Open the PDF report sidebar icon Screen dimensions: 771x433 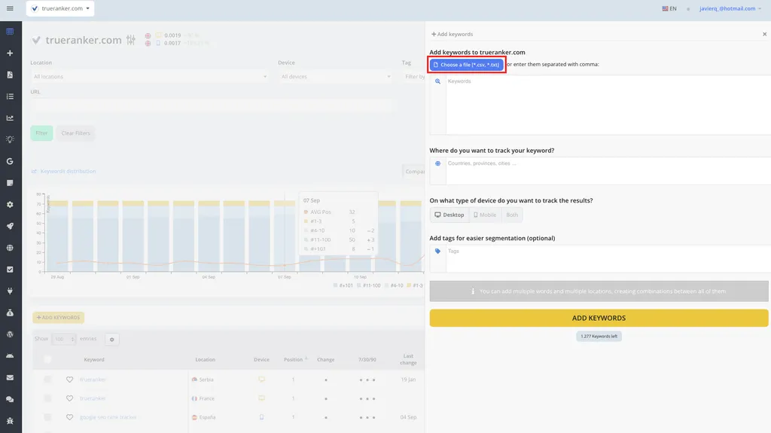pos(10,75)
